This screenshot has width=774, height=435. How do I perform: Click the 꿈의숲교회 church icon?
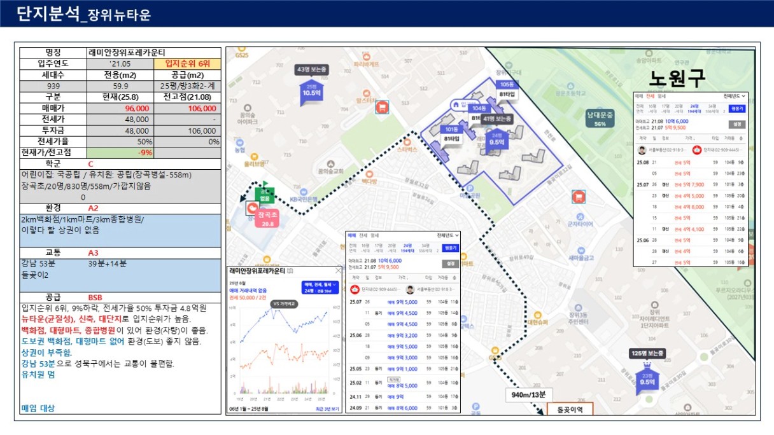(330, 163)
